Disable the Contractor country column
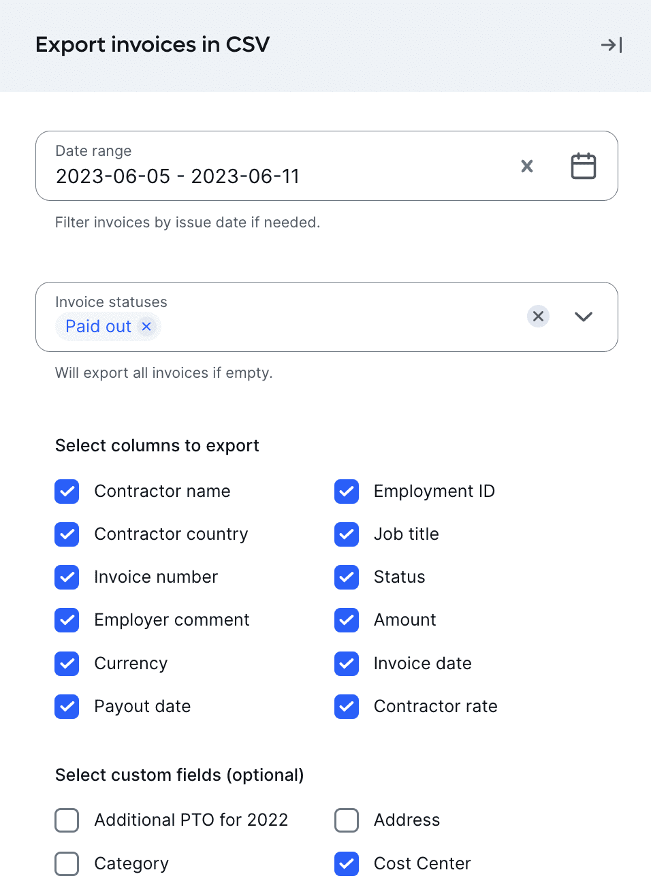651x885 pixels. point(67,534)
